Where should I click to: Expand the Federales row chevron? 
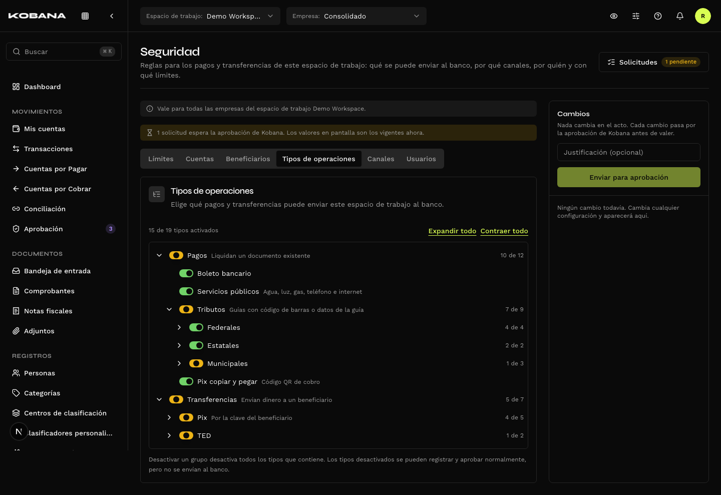pyautogui.click(x=179, y=327)
